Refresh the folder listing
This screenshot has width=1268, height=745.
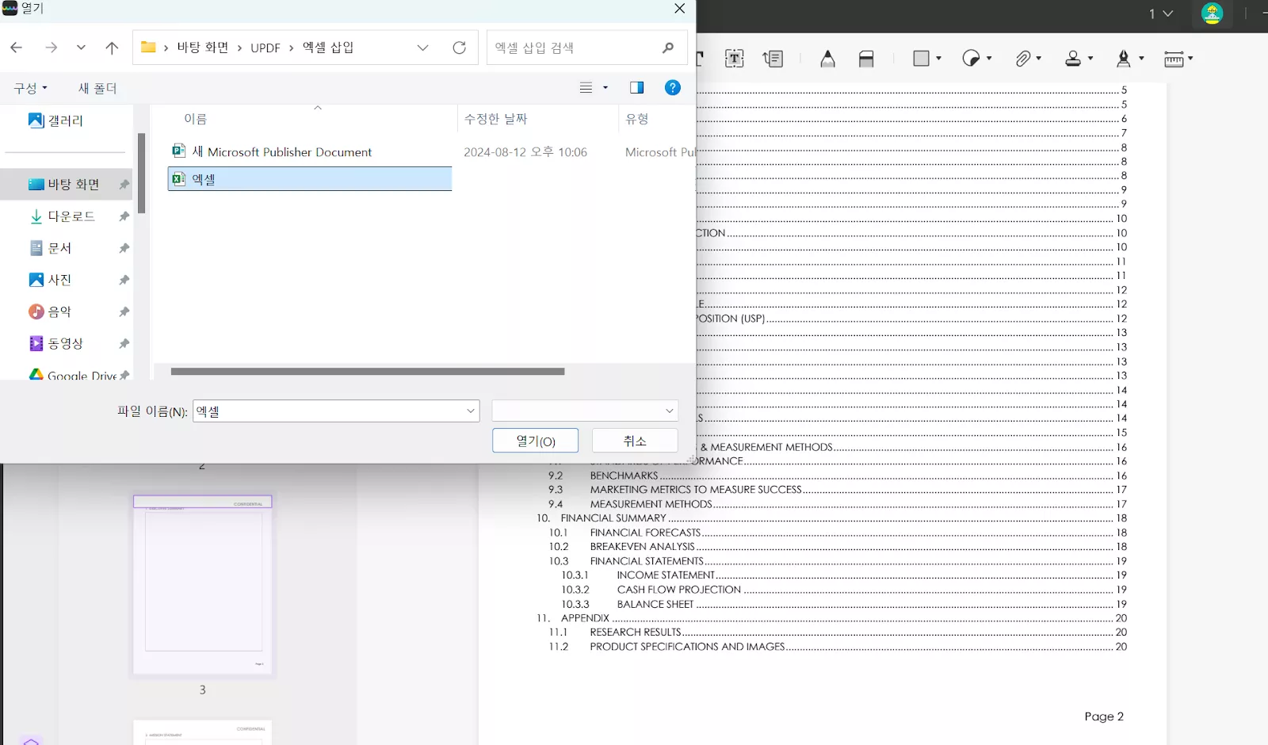point(459,48)
